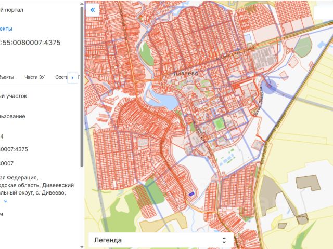Screen dimensions: 333x249
Task: Click the scrollbar up arrow
Action: [x=82, y=3]
